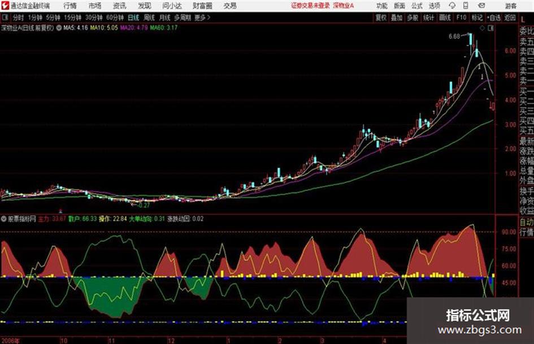Switch to 30分钟 period tab

tap(94, 18)
